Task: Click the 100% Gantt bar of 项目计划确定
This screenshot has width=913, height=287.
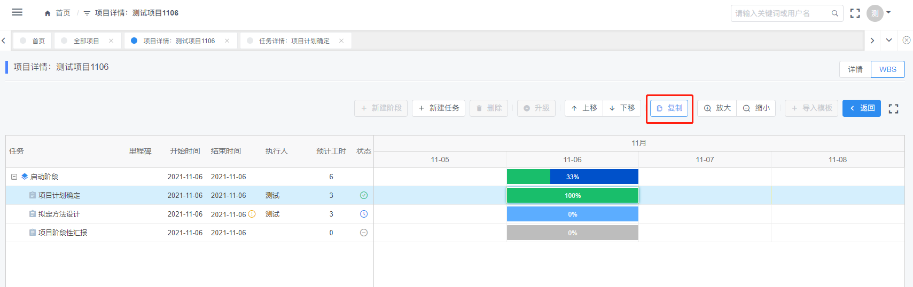Action: pyautogui.click(x=573, y=195)
